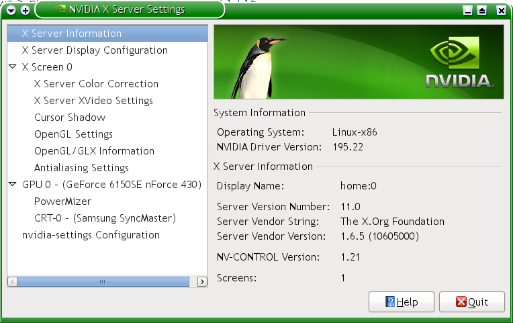The width and height of the screenshot is (513, 323).
Task: Click the pane divider handle between panels
Action: click(x=210, y=156)
